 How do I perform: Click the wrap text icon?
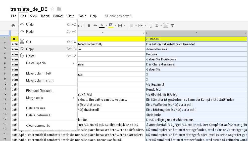point(150,25)
